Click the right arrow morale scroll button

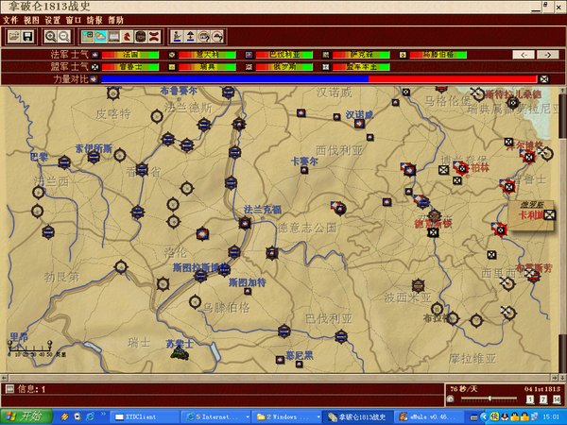[549, 56]
